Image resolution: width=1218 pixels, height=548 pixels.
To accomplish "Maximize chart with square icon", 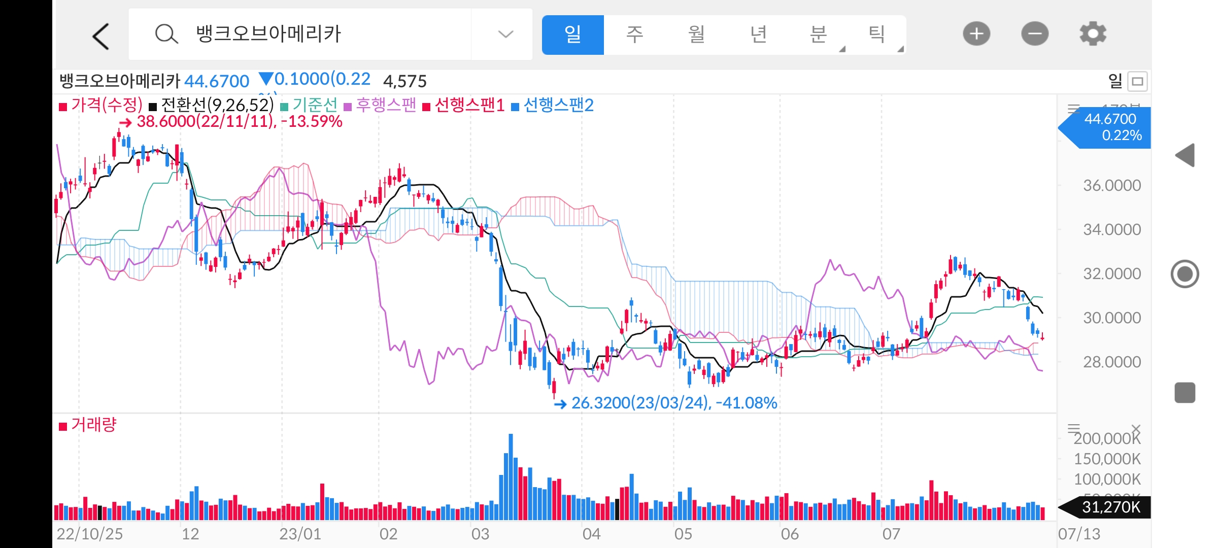I will click(1137, 81).
